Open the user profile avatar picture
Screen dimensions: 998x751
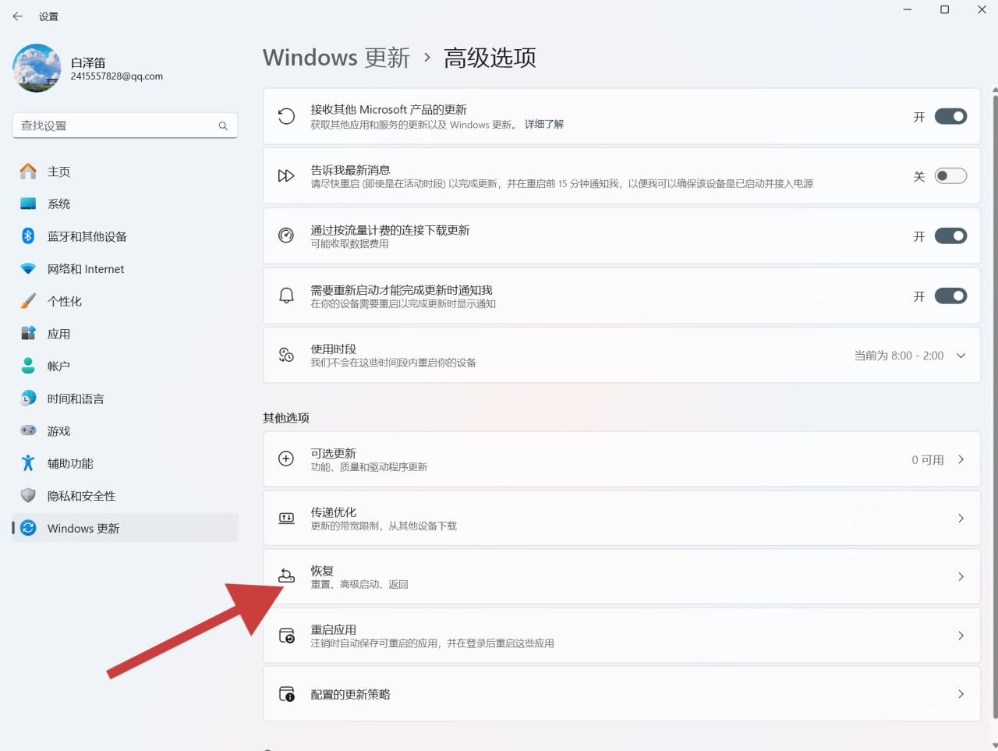tap(37, 69)
